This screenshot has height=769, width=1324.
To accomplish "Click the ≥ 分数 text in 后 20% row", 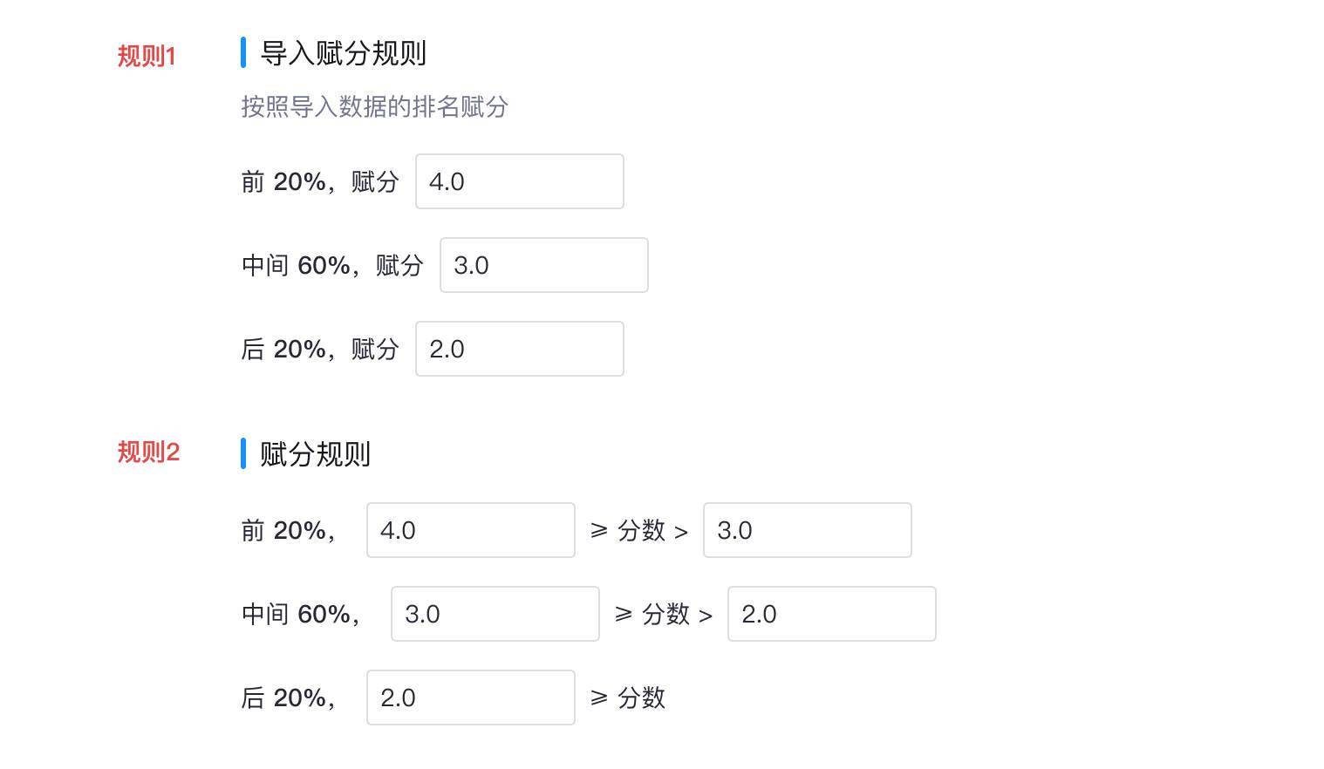I will point(628,698).
